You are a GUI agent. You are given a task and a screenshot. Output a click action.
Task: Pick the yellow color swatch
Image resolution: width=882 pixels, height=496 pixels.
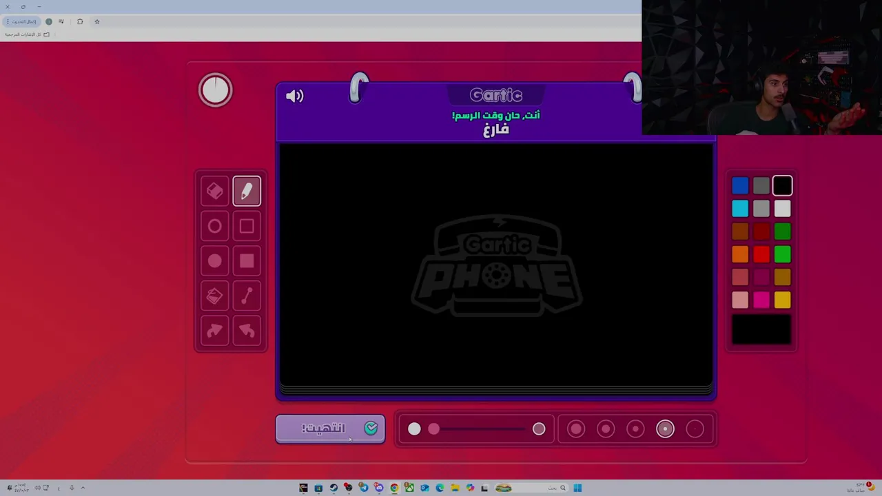[782, 300]
